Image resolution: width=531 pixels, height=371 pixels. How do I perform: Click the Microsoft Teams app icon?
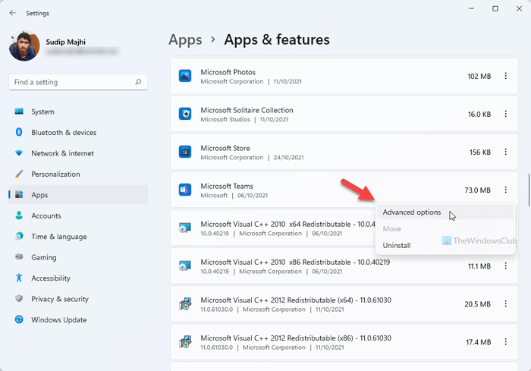tap(184, 190)
